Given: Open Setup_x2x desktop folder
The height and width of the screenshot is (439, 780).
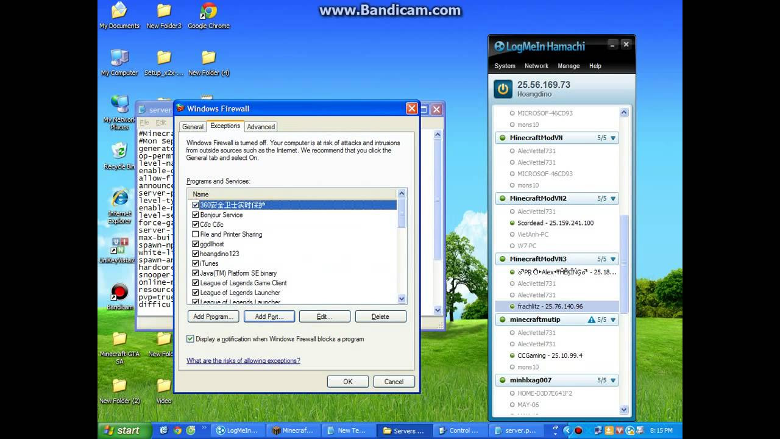Looking at the screenshot, I should click(164, 63).
